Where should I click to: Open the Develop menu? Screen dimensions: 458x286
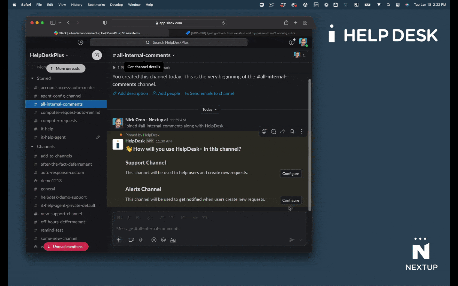116,5
